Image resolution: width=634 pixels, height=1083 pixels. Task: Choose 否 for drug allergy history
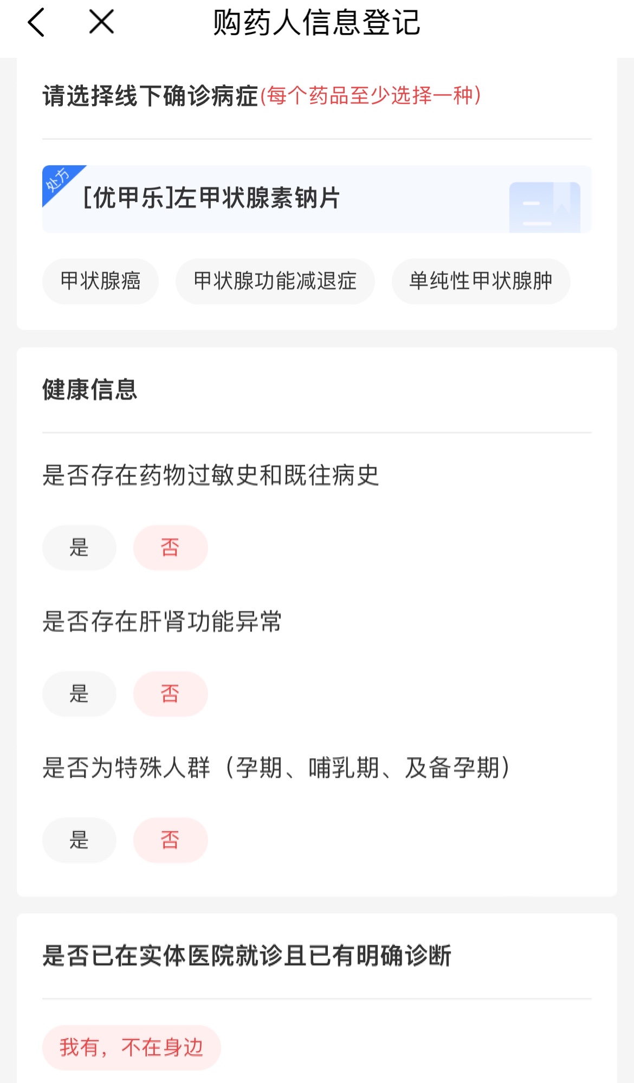point(170,547)
